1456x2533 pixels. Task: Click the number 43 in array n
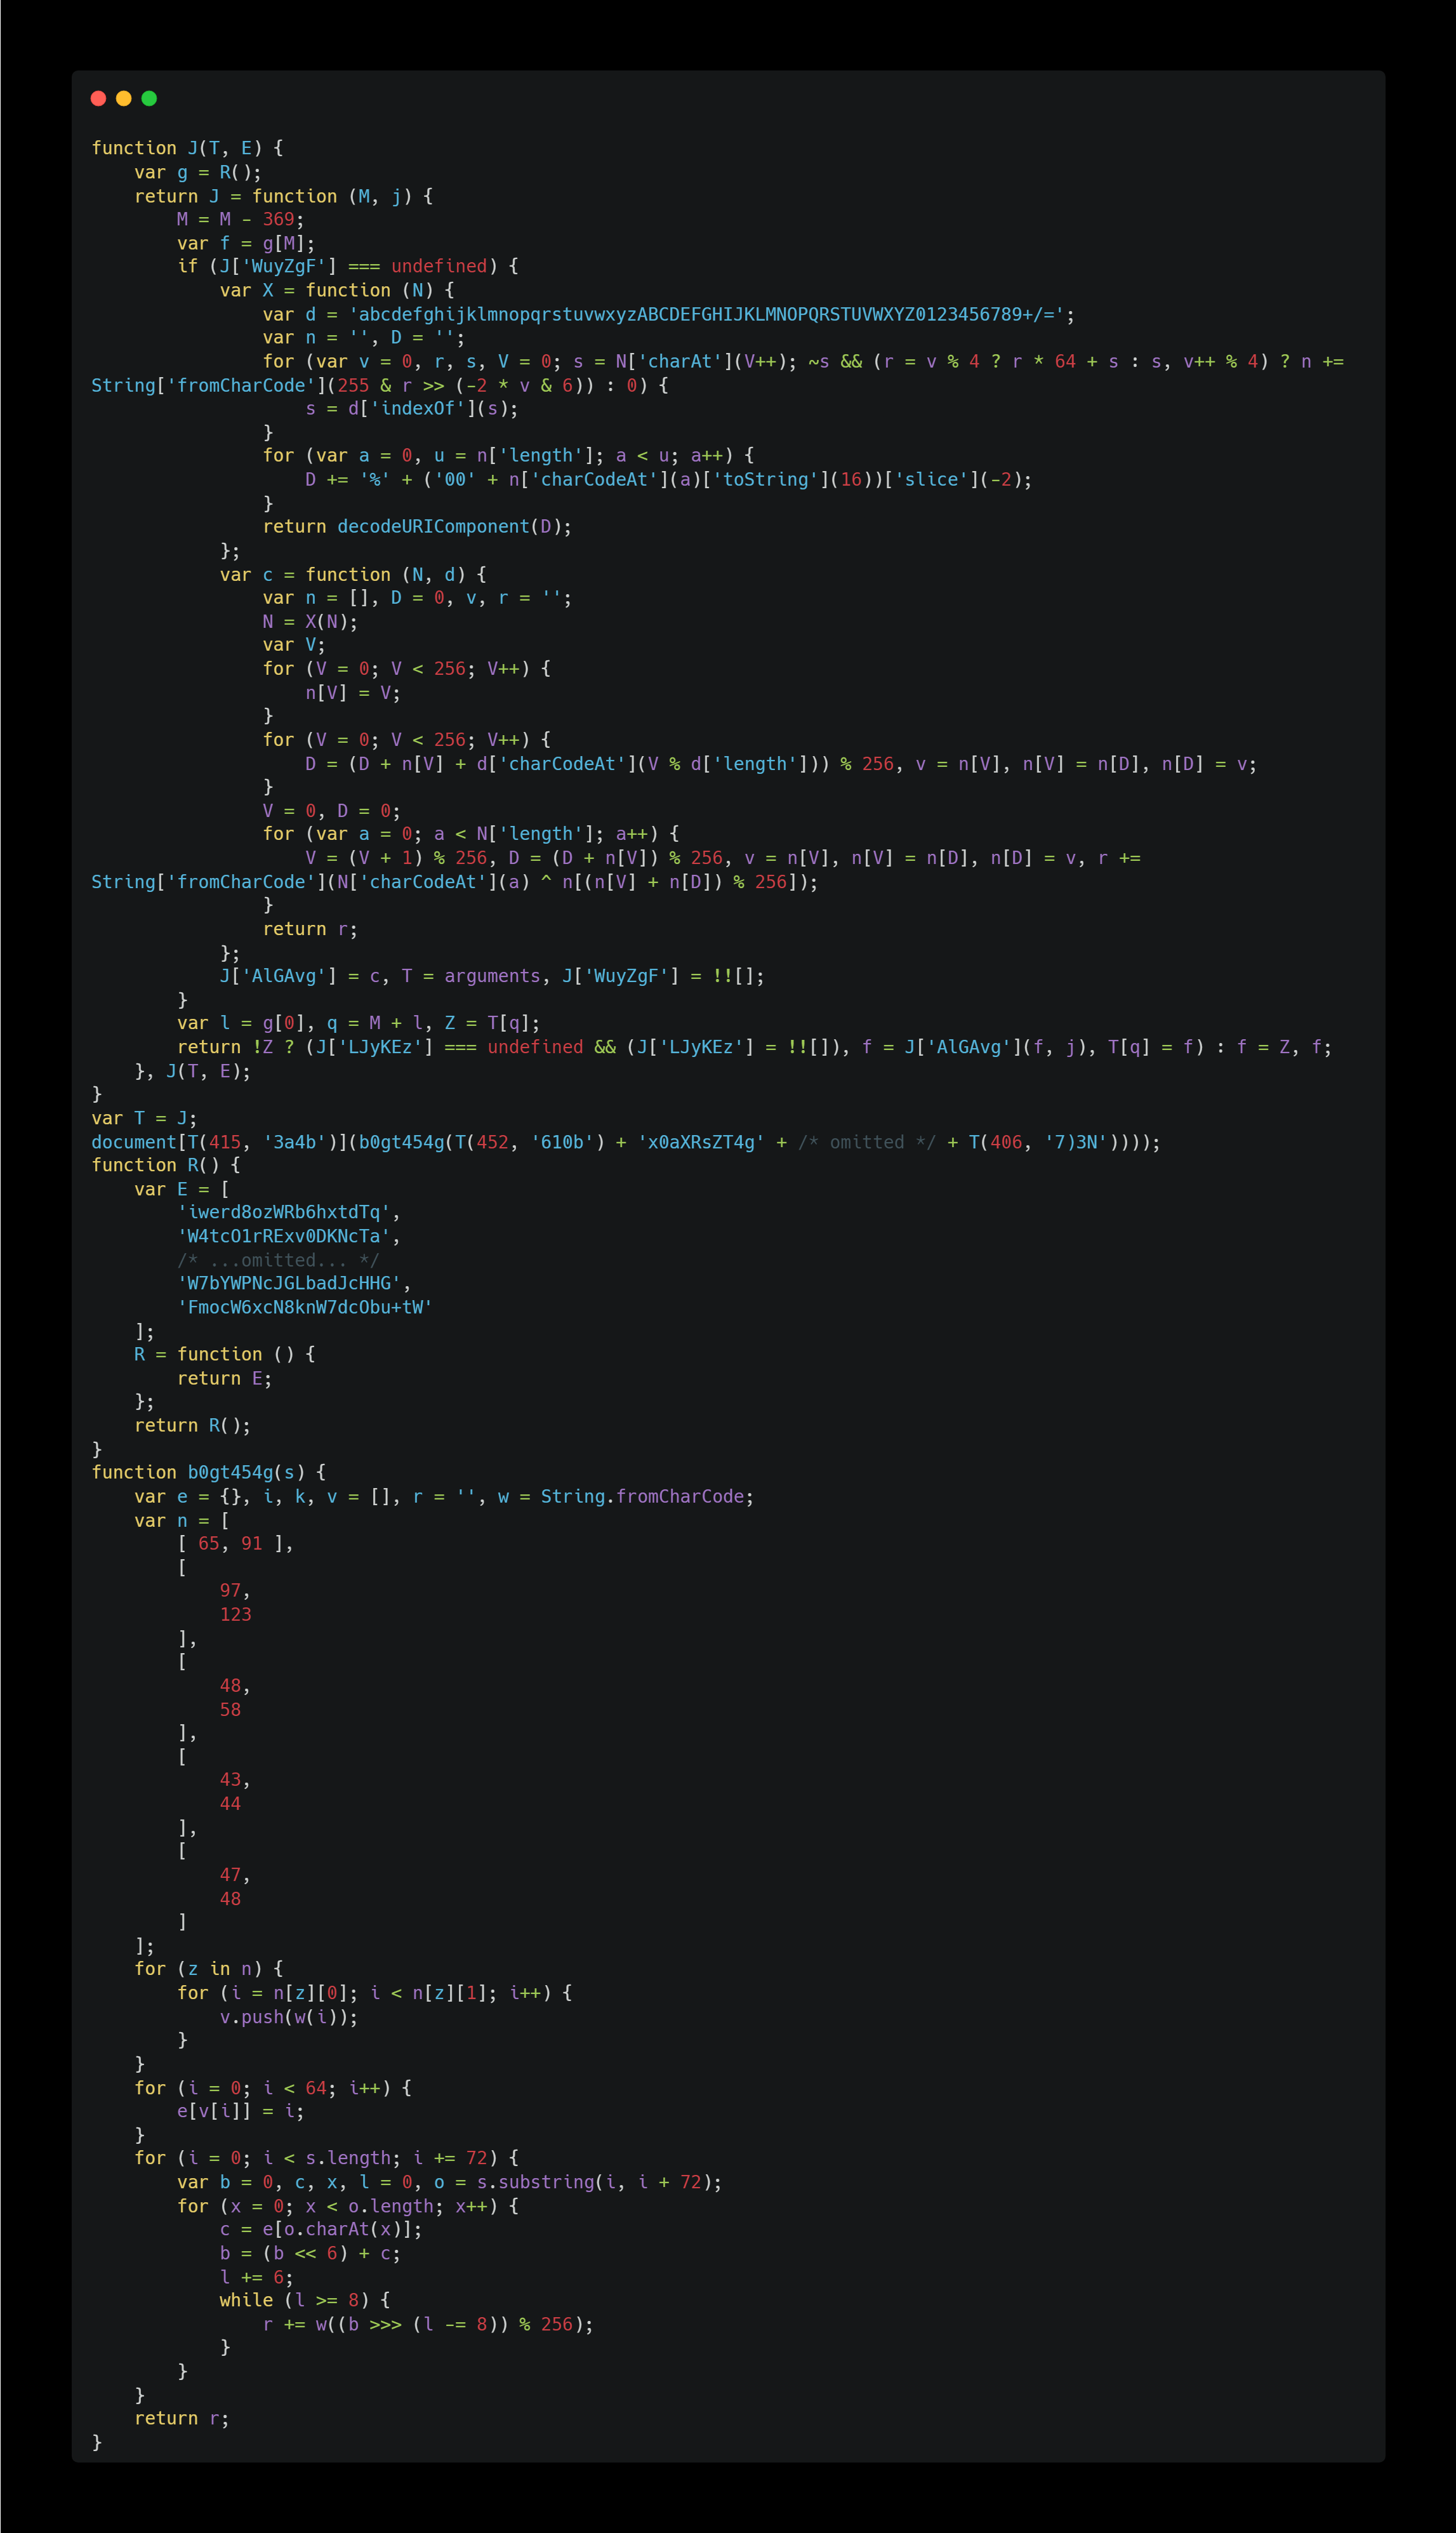coord(230,1779)
